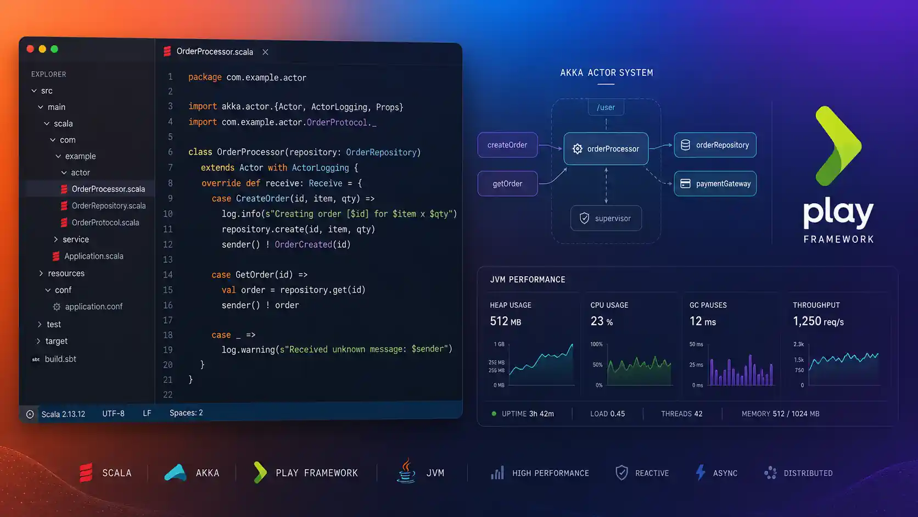Screen dimensions: 918x517
Task: Click MEMORY 512 / 1024 MB value
Action: [780, 414]
